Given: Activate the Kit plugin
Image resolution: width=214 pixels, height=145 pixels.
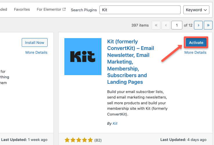Looking at the screenshot, I should pos(196,42).
